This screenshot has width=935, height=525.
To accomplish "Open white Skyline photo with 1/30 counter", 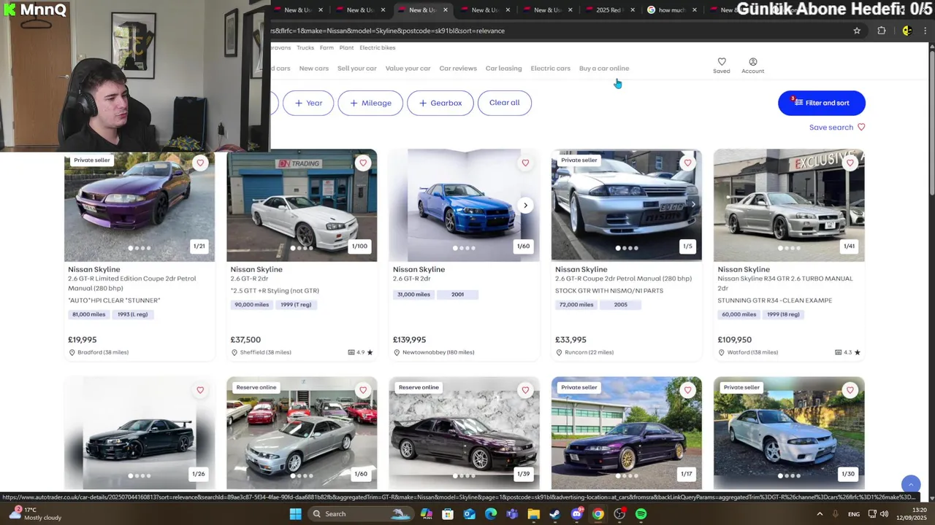I will click(789, 433).
